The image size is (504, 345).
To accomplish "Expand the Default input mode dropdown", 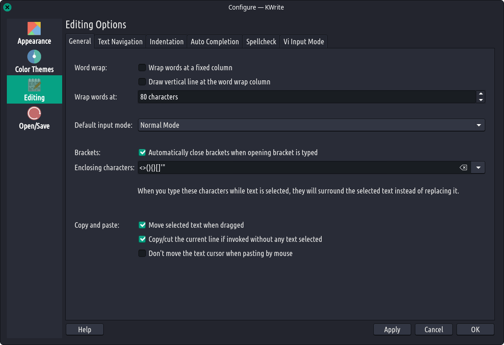I will pyautogui.click(x=478, y=125).
